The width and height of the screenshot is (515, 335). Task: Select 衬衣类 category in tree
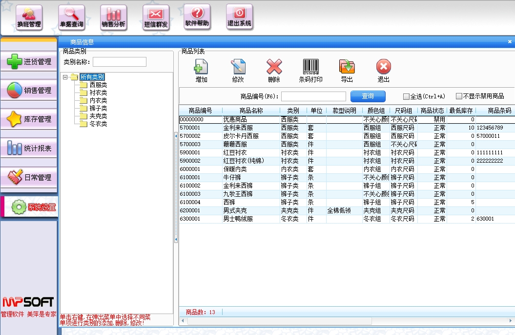point(98,93)
